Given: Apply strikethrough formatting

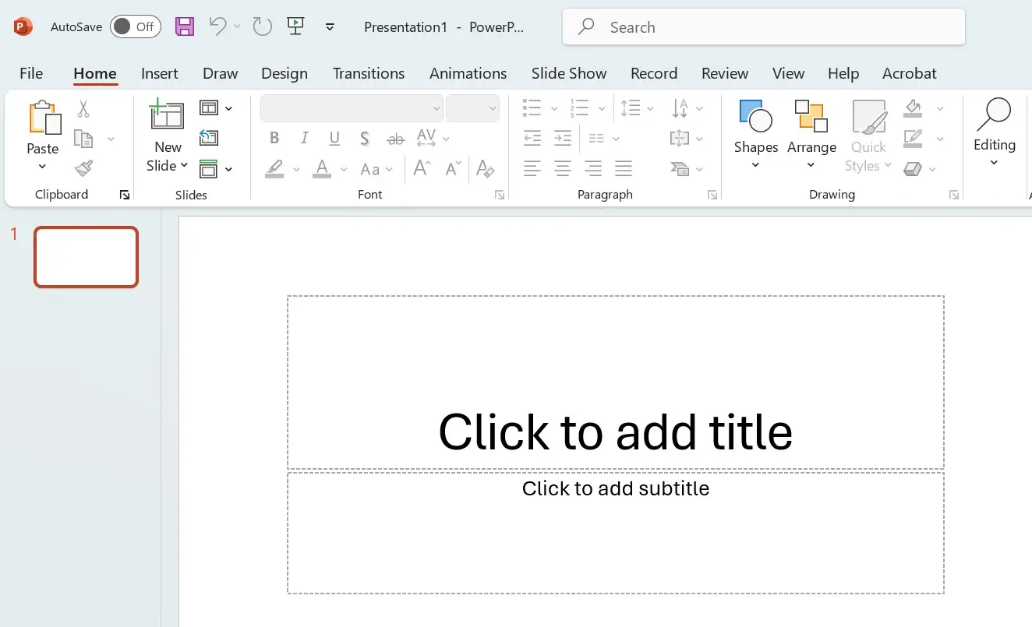Looking at the screenshot, I should [395, 138].
